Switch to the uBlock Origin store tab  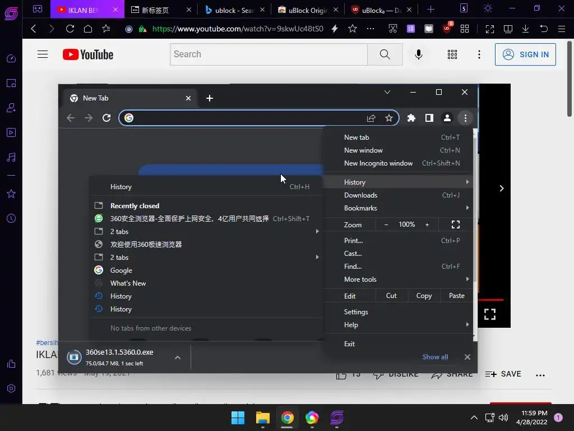point(308,10)
